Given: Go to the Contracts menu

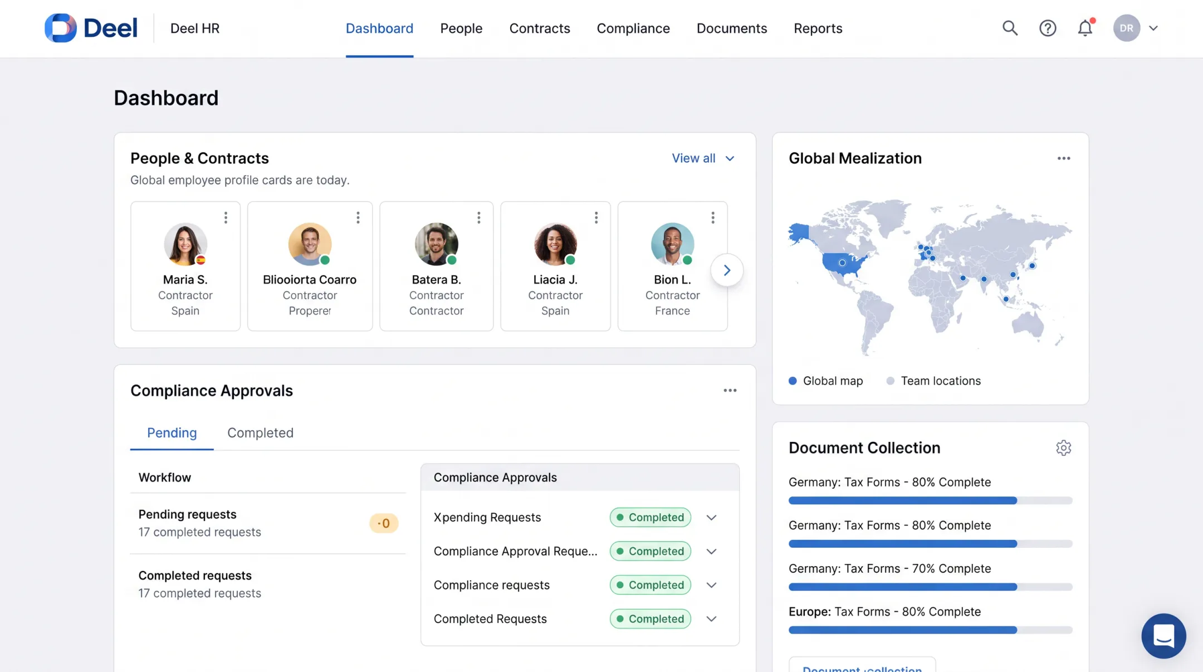Looking at the screenshot, I should pos(540,28).
